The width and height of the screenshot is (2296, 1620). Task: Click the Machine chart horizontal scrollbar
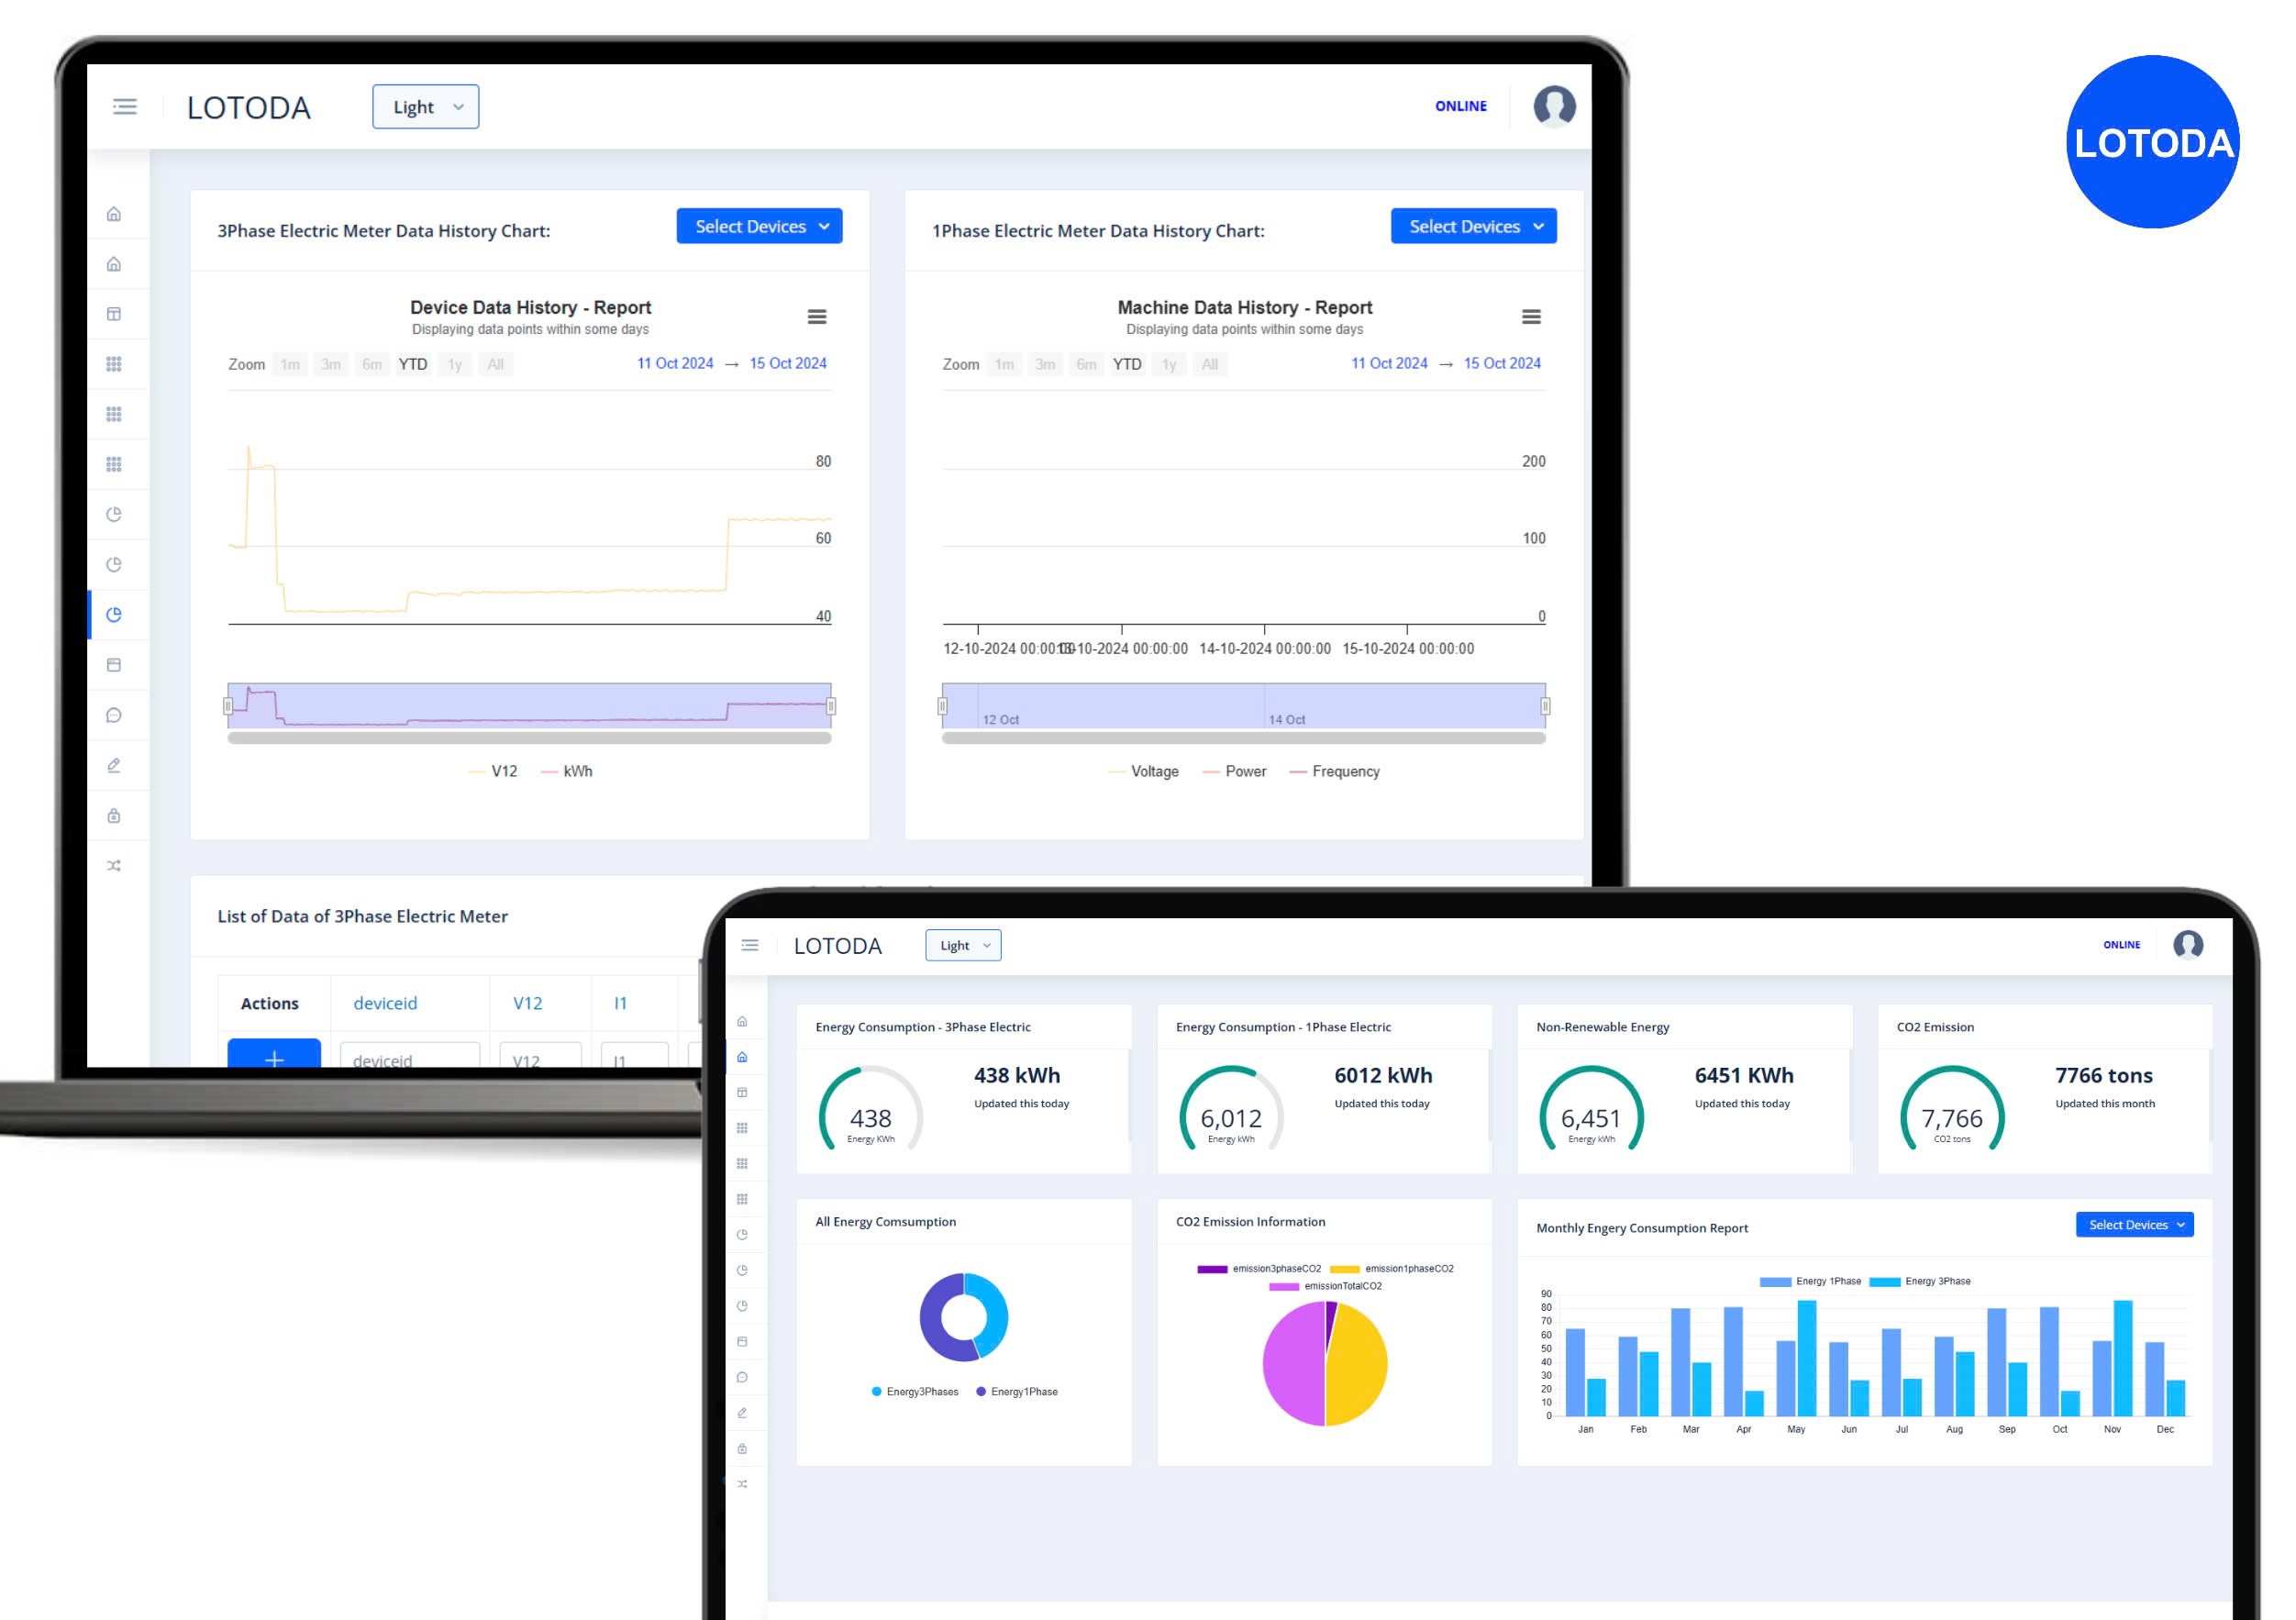click(1243, 738)
